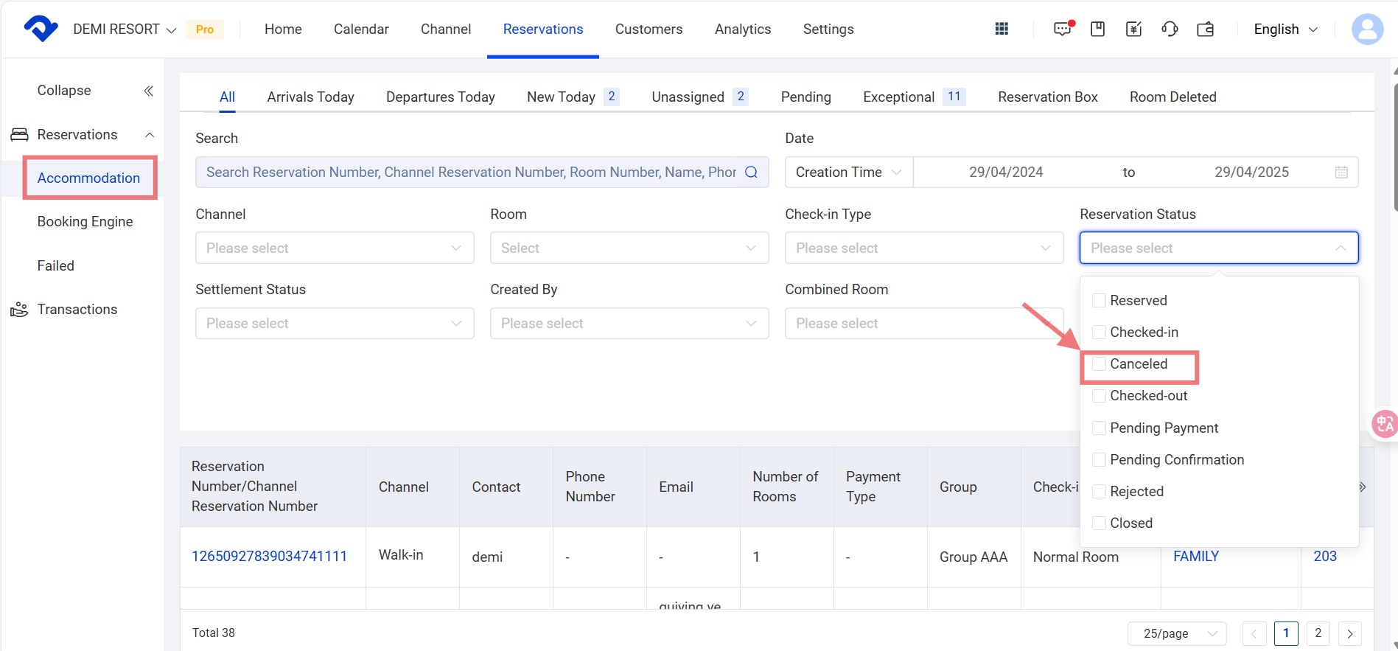This screenshot has width=1398, height=651.
Task: Open the wallet icon
Action: 1206,29
